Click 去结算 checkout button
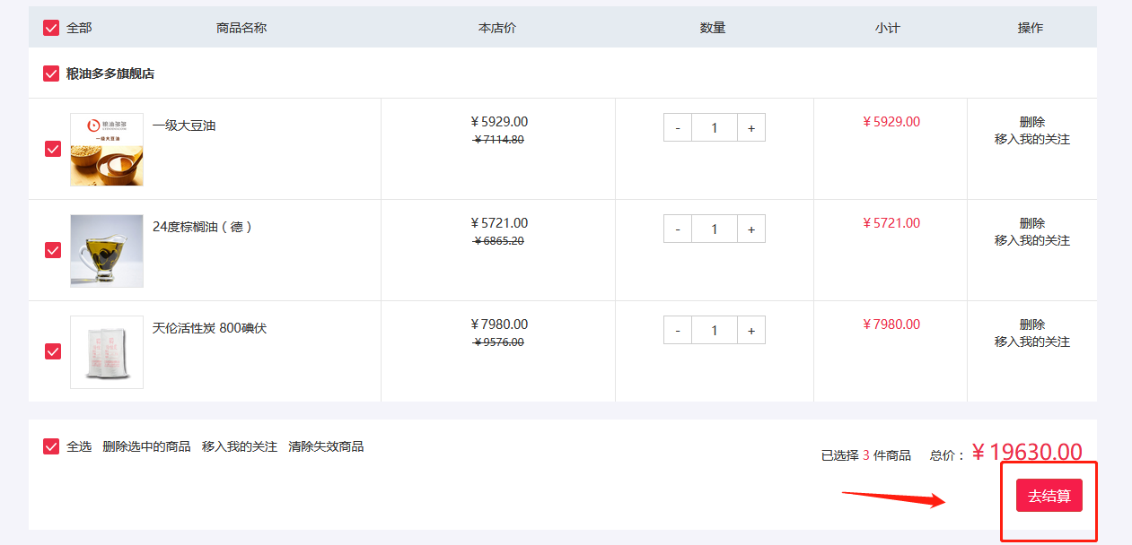 1049,496
